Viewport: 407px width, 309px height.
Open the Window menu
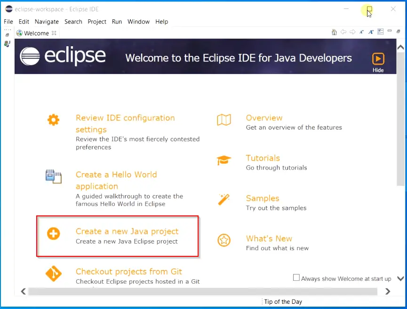coord(138,22)
